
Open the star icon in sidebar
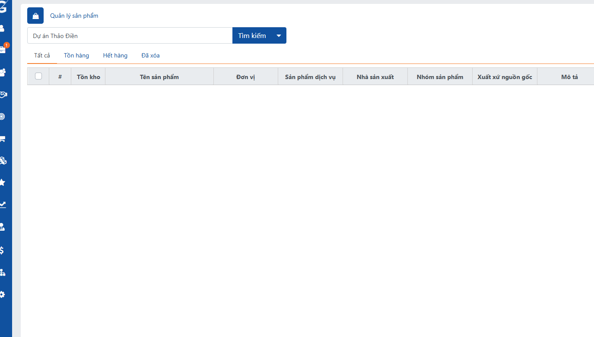[x=2, y=182]
